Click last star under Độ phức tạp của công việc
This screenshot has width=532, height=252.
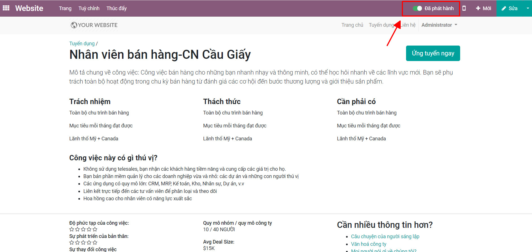95,229
